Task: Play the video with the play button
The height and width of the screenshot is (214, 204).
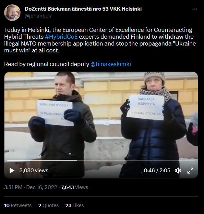Action: (x=12, y=171)
